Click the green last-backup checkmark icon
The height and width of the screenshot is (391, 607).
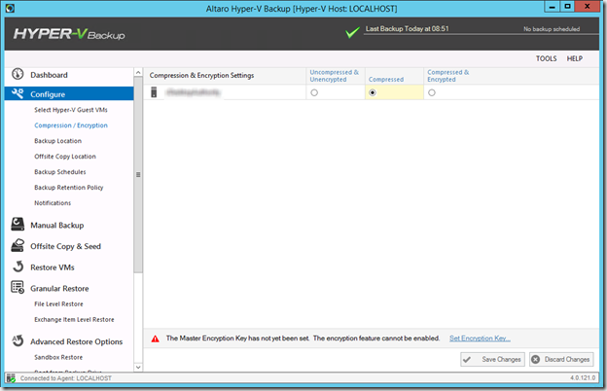352,32
